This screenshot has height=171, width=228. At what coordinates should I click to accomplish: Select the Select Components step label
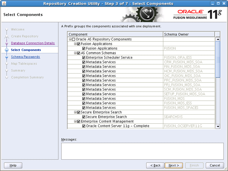click(x=26, y=50)
